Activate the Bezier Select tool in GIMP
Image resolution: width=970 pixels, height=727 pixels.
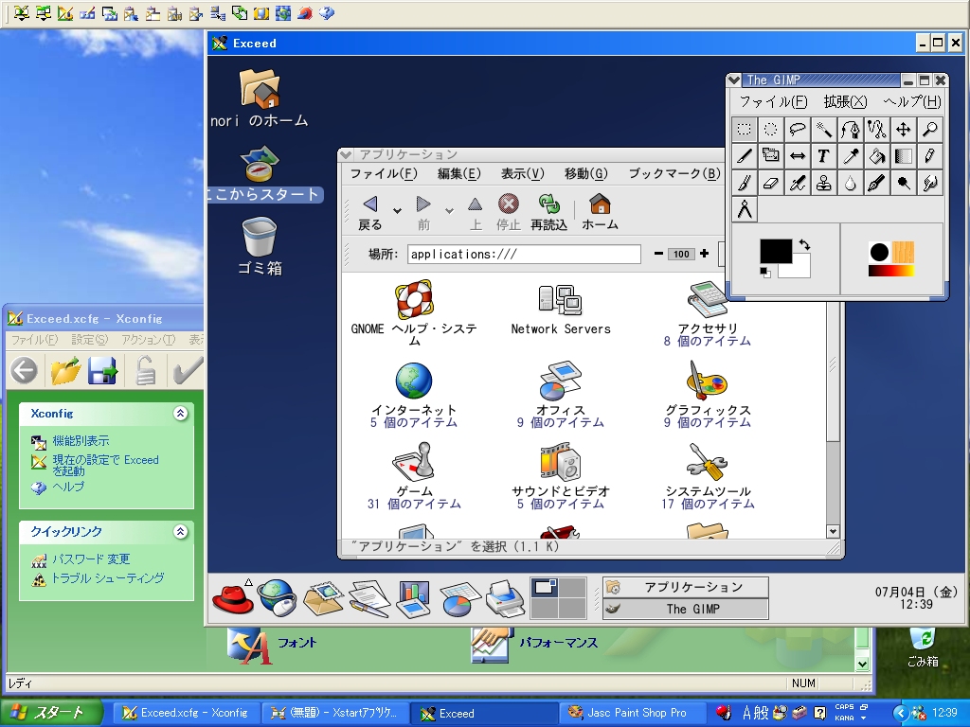[851, 129]
